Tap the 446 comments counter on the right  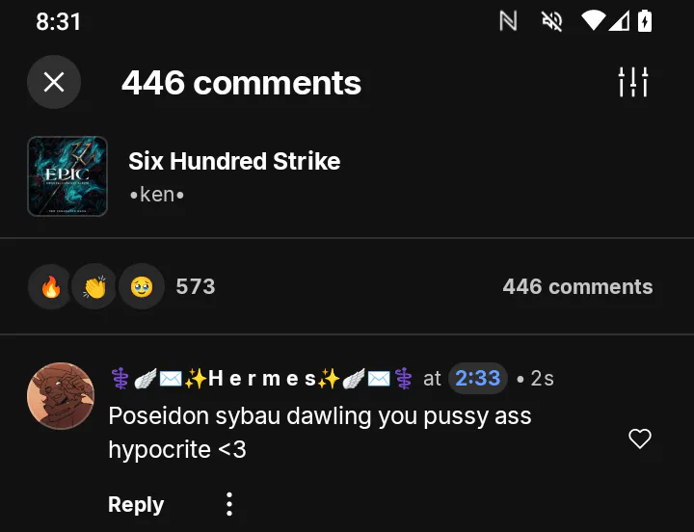pos(577,286)
